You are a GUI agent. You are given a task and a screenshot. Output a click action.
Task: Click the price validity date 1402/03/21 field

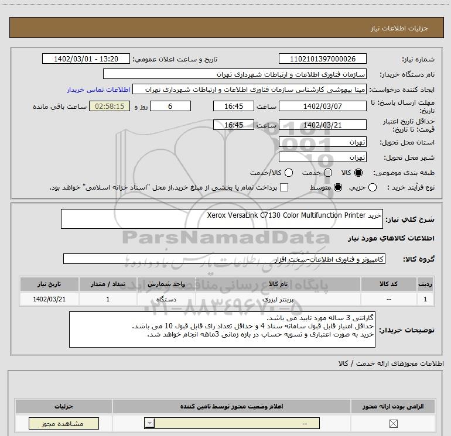click(x=322, y=125)
